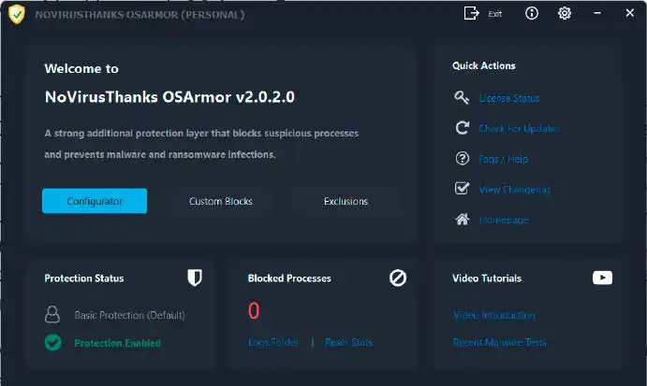647x386 pixels.
Task: Click the shield icon in Protection Status
Action: point(195,278)
